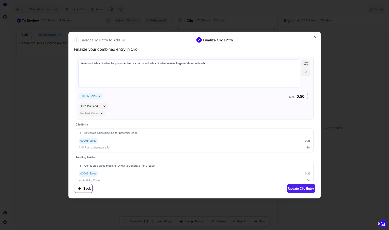Click the 00005-Sales tag under Pending Entries

click(88, 174)
